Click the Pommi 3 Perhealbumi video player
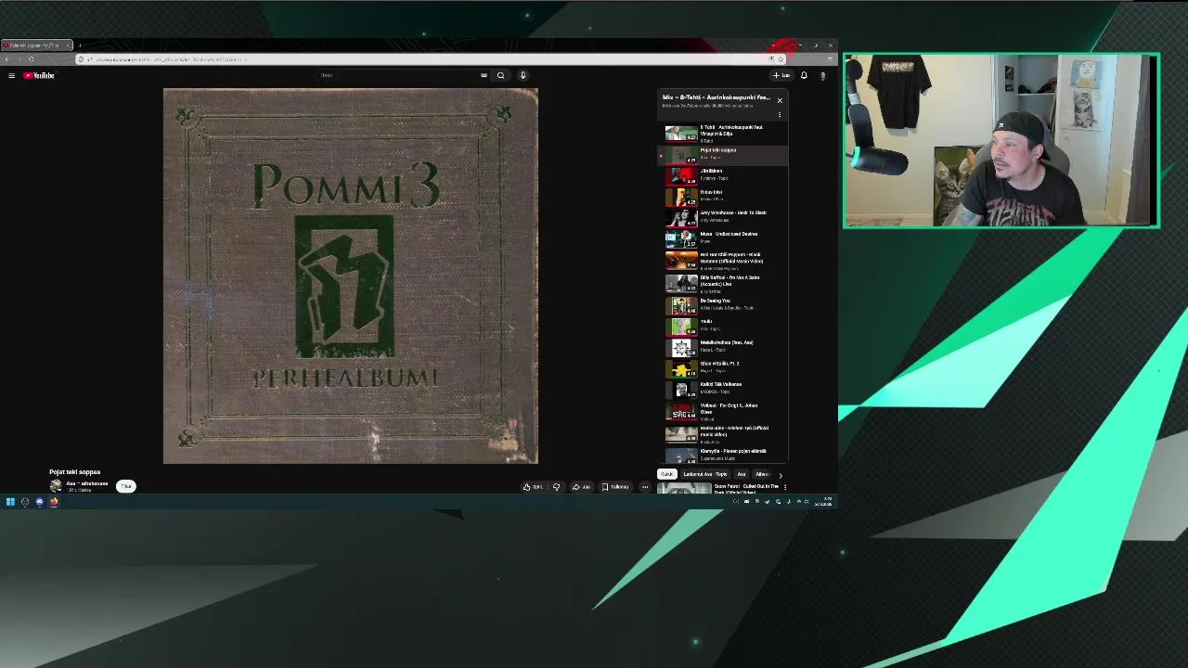Viewport: 1188px width, 668px height. click(x=351, y=276)
